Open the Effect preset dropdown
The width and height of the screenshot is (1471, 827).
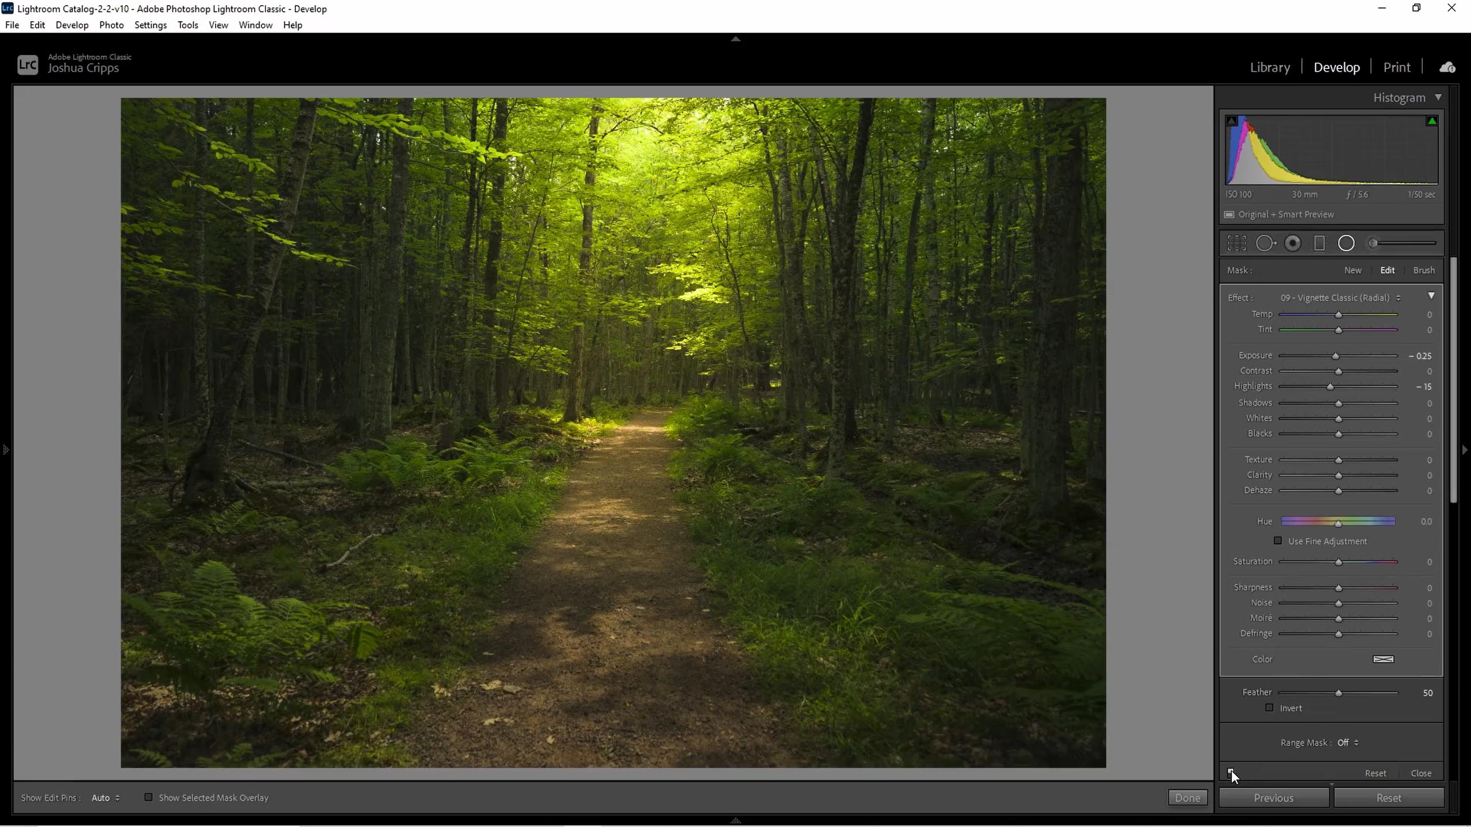tap(1340, 297)
